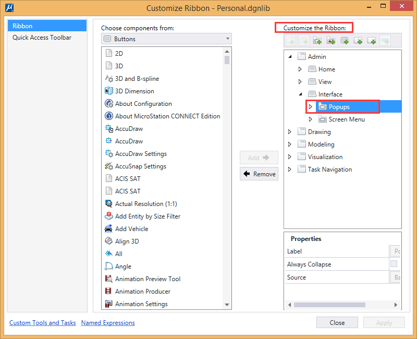Open the Named Expressions link
Viewport: 417px width, 339px height.
[x=108, y=322]
